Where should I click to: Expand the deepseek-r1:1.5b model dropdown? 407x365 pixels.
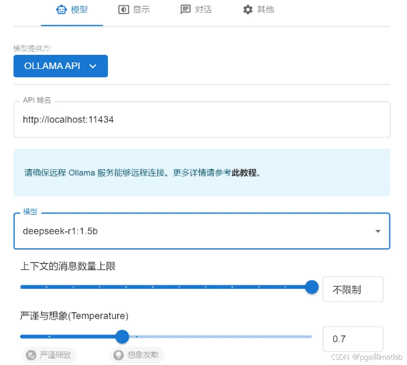202,231
